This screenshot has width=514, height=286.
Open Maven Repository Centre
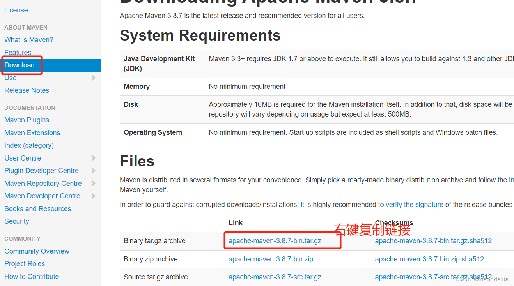click(43, 184)
